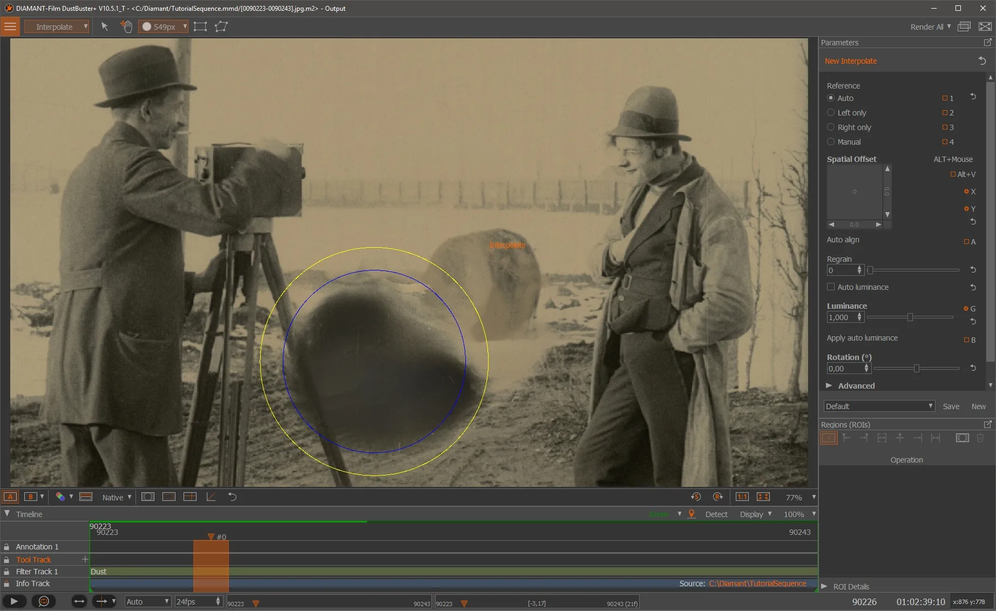This screenshot has height=611, width=996.
Task: Open the Default preset dropdown
Action: 878,406
